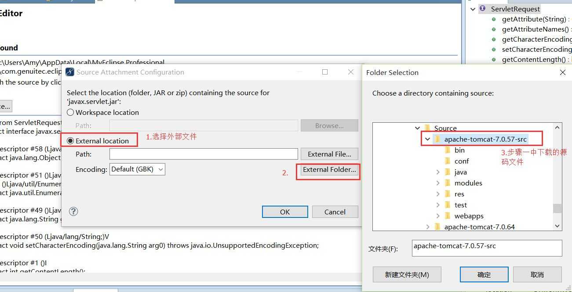Click the getAttribute(String) method icon
Viewport: 572px width, 292px height.
(494, 19)
